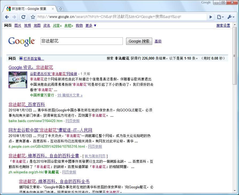Click the browser Back arrow button

(7, 17)
